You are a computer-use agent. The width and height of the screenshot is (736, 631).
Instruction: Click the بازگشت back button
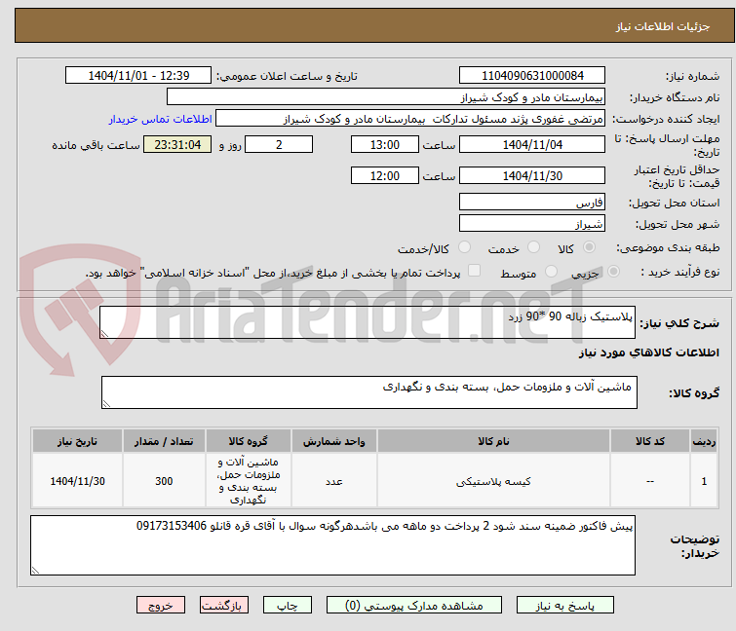[224, 606]
